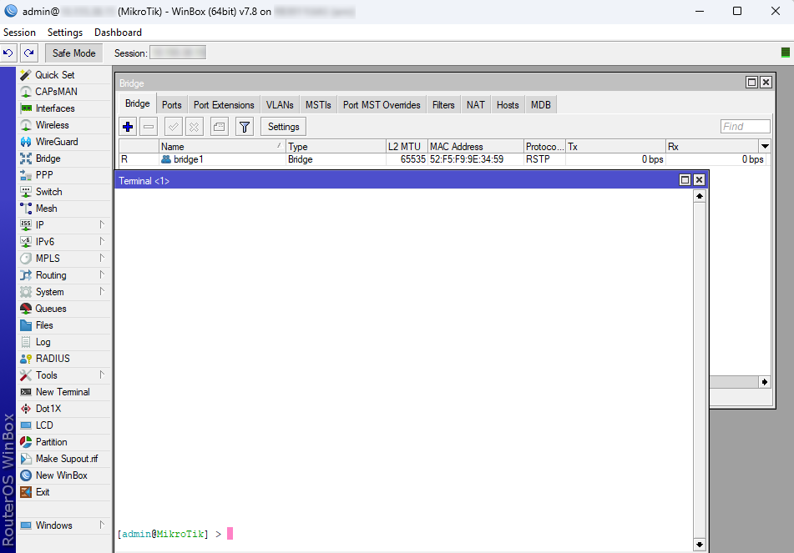794x553 pixels.
Task: Click the Find input field
Action: coord(745,126)
